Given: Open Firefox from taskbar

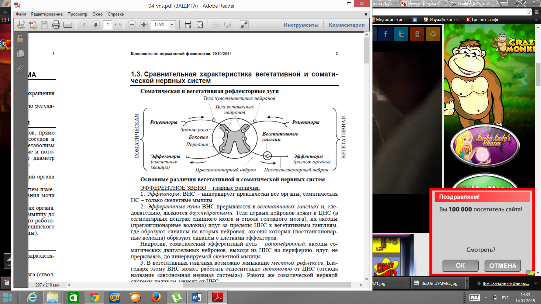Looking at the screenshot, I should click(156, 298).
